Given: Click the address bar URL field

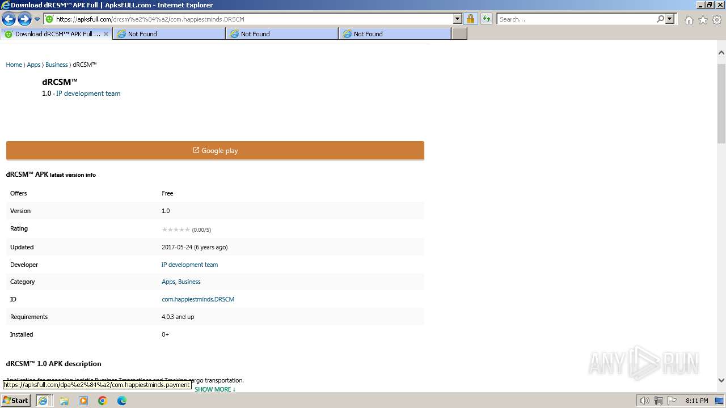Looking at the screenshot, I should click(254, 19).
